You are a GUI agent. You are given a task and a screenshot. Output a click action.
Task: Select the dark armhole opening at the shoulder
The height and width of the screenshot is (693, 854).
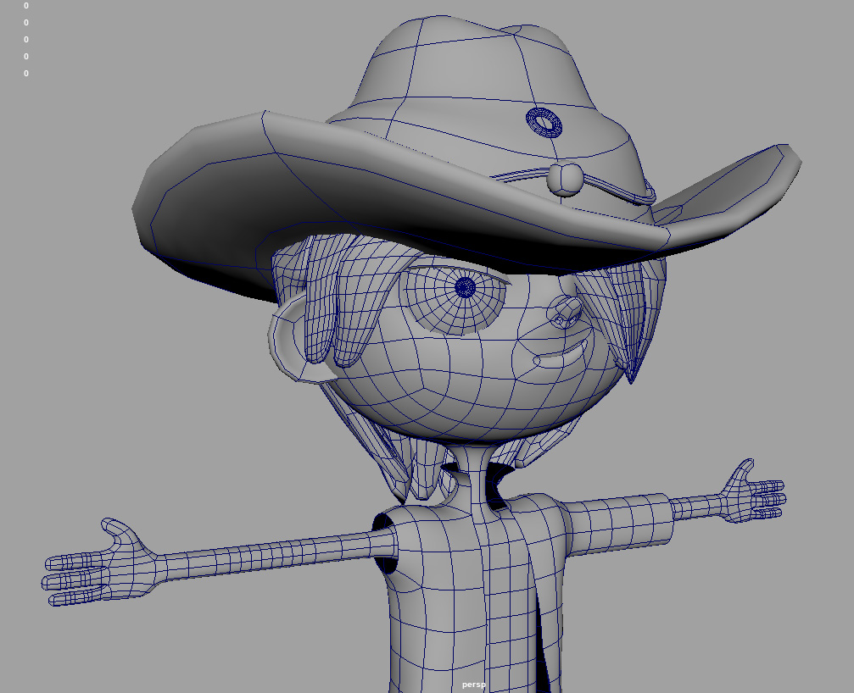[x=388, y=564]
